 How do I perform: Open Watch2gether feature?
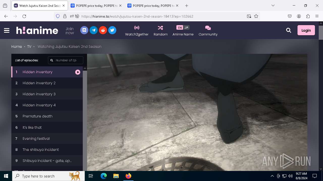pos(137,31)
